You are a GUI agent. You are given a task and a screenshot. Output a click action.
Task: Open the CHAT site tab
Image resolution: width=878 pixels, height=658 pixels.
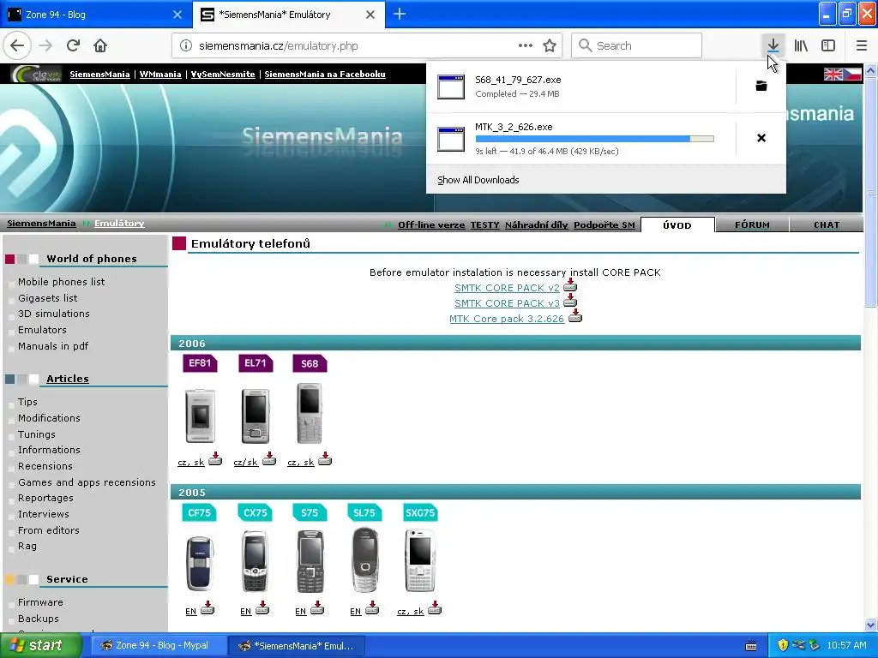click(827, 225)
